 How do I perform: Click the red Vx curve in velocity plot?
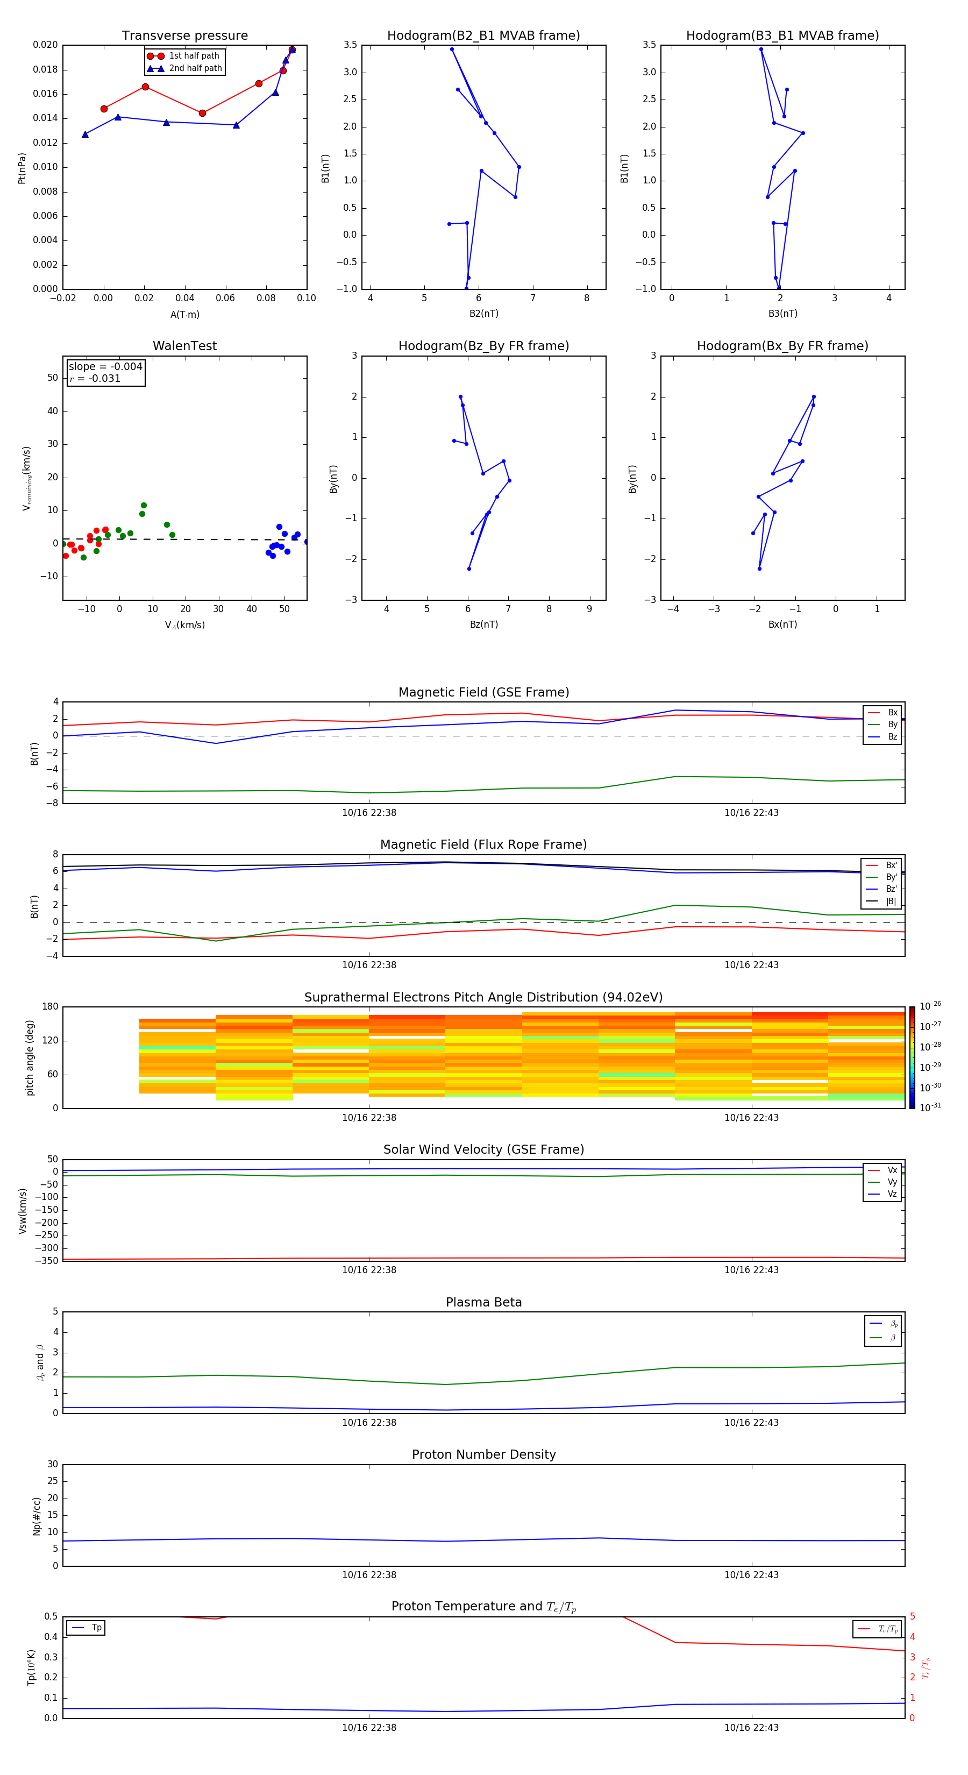[x=483, y=1258]
